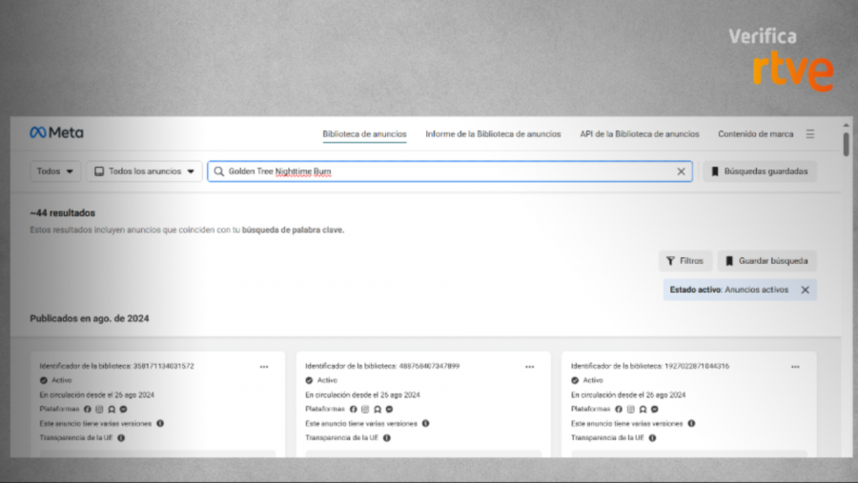
Task: Click the 'Guardar búsqueda' button
Action: pyautogui.click(x=766, y=260)
